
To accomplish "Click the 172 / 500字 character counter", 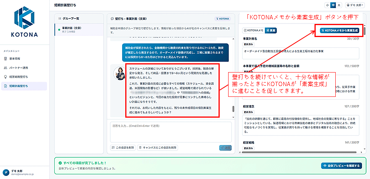I will [351, 66].
